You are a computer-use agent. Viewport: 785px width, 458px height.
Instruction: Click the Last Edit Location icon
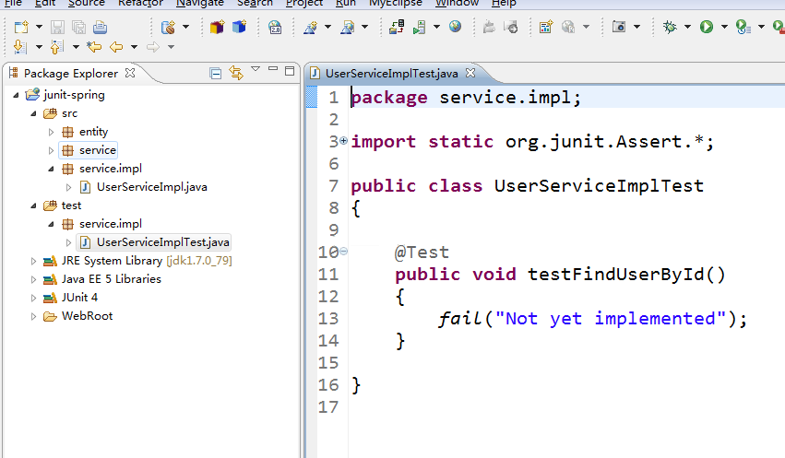[x=93, y=47]
